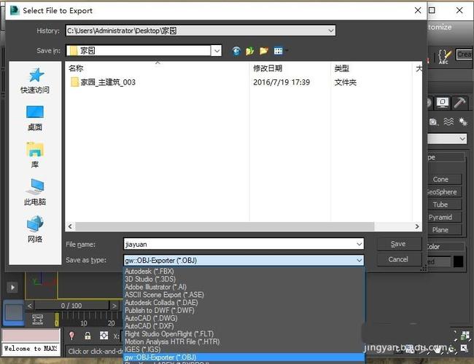This screenshot has height=364, width=474.
Task: Open Quick Access (快速访问) in sidebar
Action: [x=35, y=81]
